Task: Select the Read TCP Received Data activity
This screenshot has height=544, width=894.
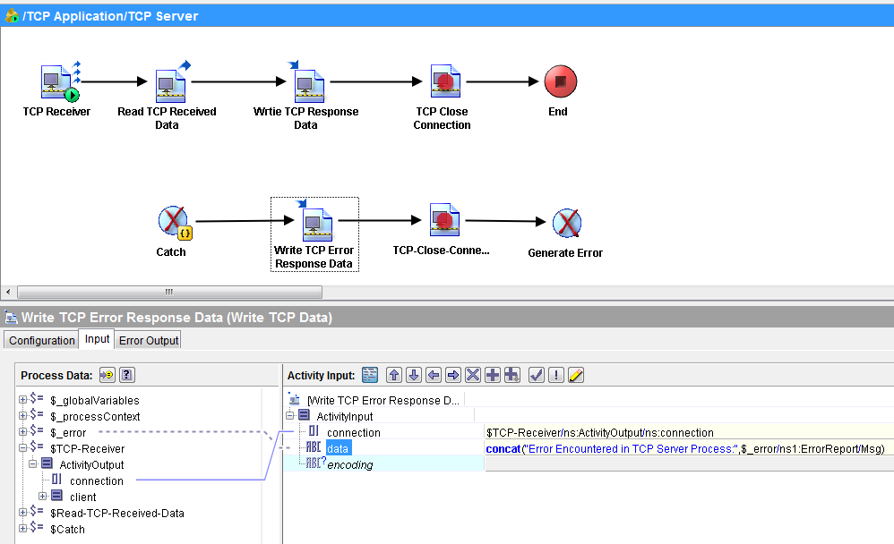Action: (171, 83)
